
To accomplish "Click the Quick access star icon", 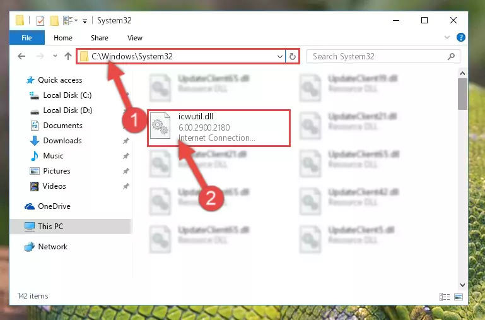I will tap(30, 80).
